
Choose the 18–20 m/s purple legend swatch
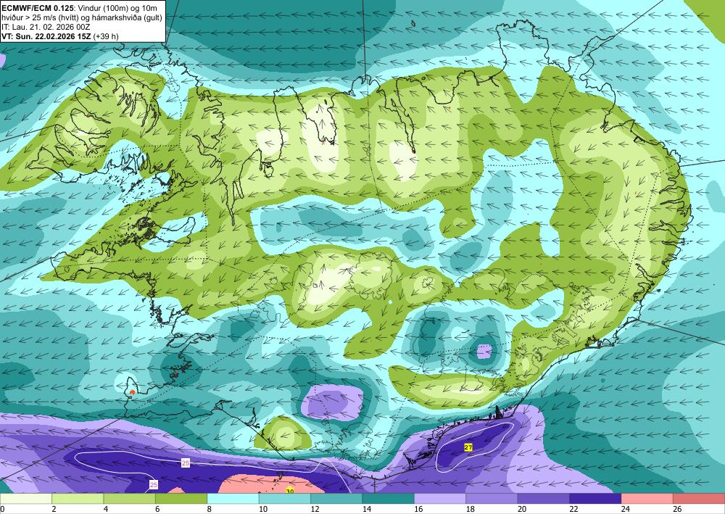pos(492,499)
